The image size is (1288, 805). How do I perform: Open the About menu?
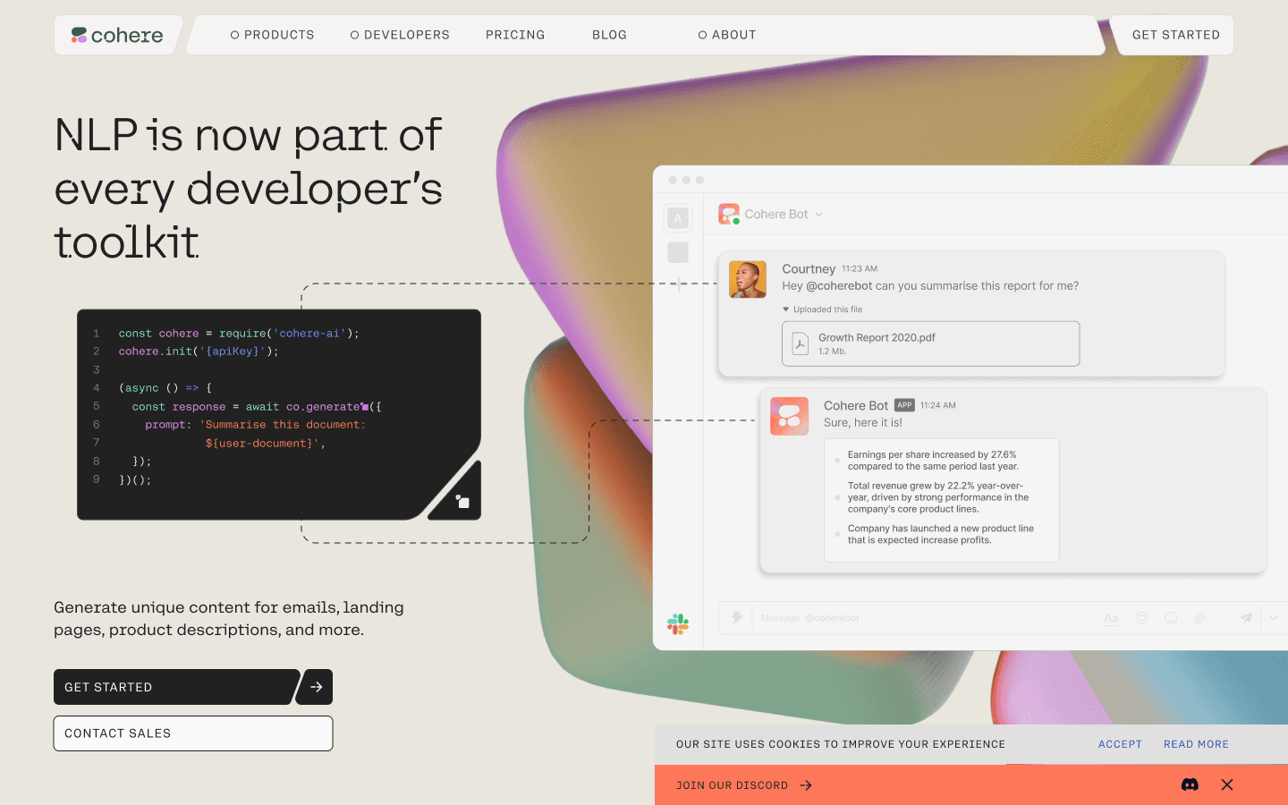[727, 35]
